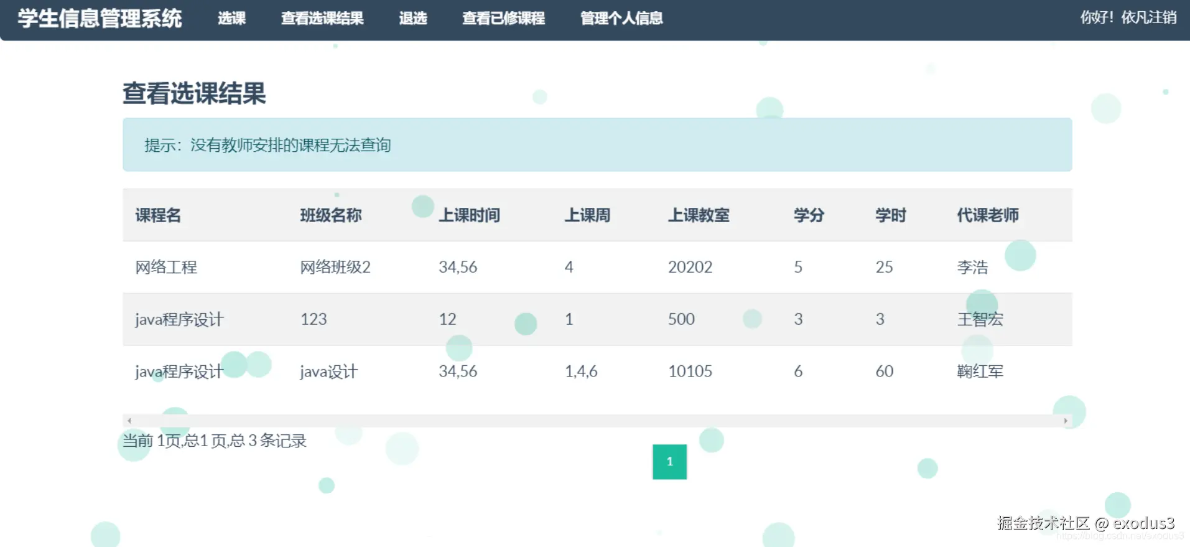Viewport: 1190px width, 547px height.
Task: Go to the 退选 page
Action: [x=413, y=18]
